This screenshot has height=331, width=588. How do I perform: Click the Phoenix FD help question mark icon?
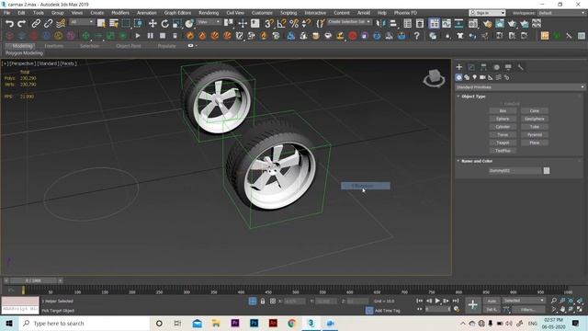point(416,36)
